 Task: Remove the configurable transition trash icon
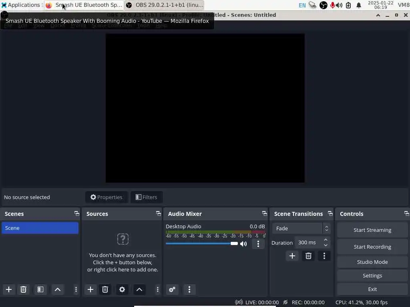click(308, 256)
